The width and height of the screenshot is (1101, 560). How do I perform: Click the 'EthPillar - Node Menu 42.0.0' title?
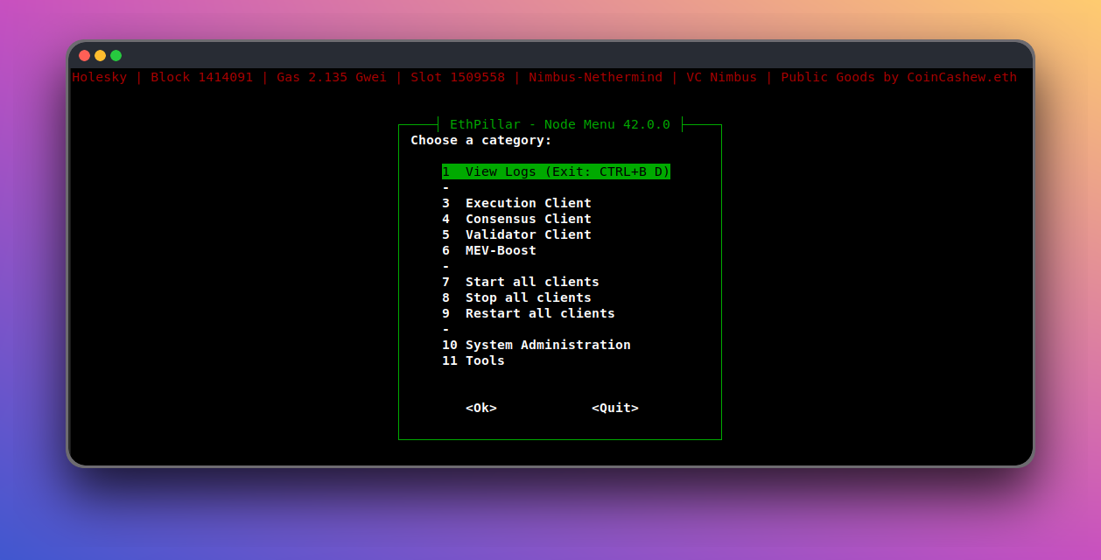coord(560,124)
